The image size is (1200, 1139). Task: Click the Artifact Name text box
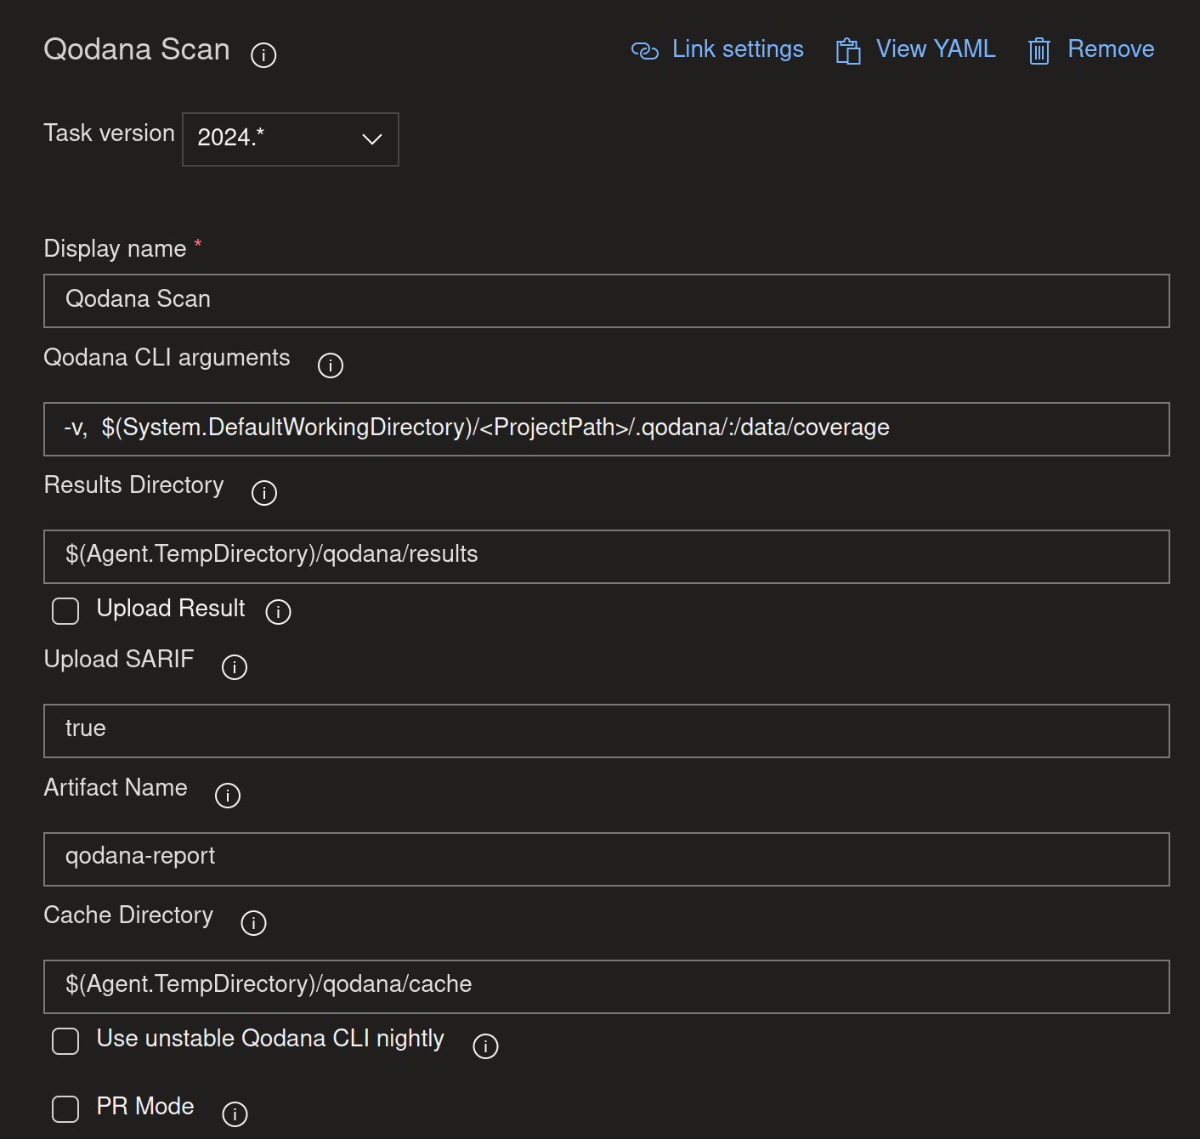pos(606,859)
